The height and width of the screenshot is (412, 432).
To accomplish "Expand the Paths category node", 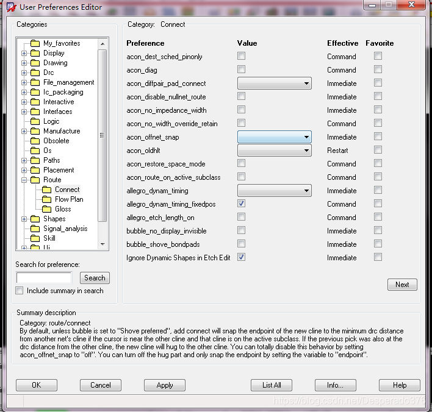I will [x=24, y=161].
